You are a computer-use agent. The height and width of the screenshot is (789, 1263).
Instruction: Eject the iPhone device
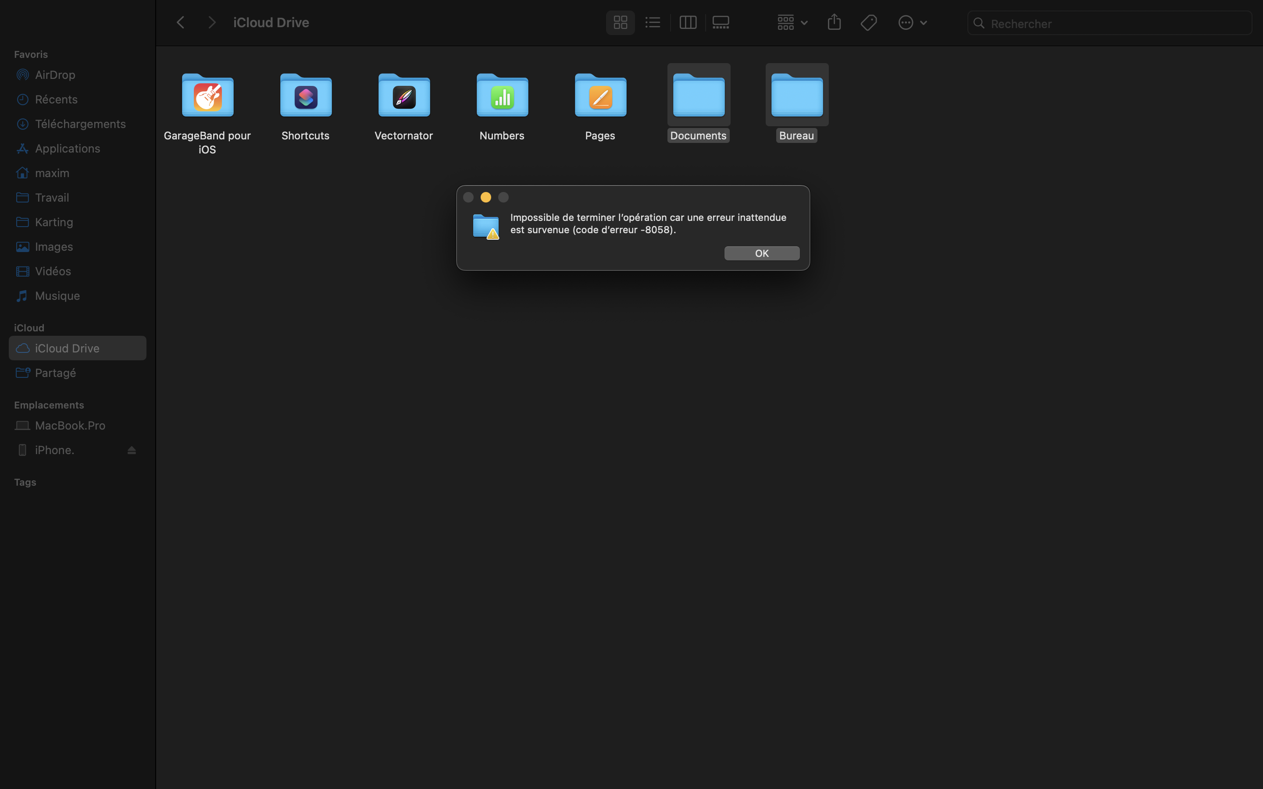click(x=132, y=450)
